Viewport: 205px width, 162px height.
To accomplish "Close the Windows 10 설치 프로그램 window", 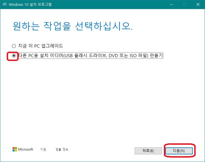I will coord(198,4).
